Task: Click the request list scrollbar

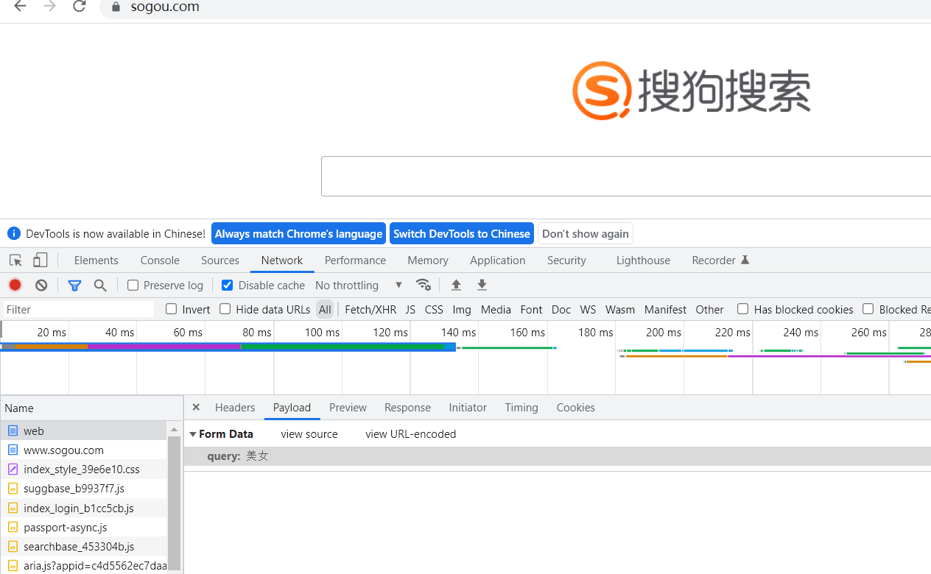Action: click(x=175, y=503)
